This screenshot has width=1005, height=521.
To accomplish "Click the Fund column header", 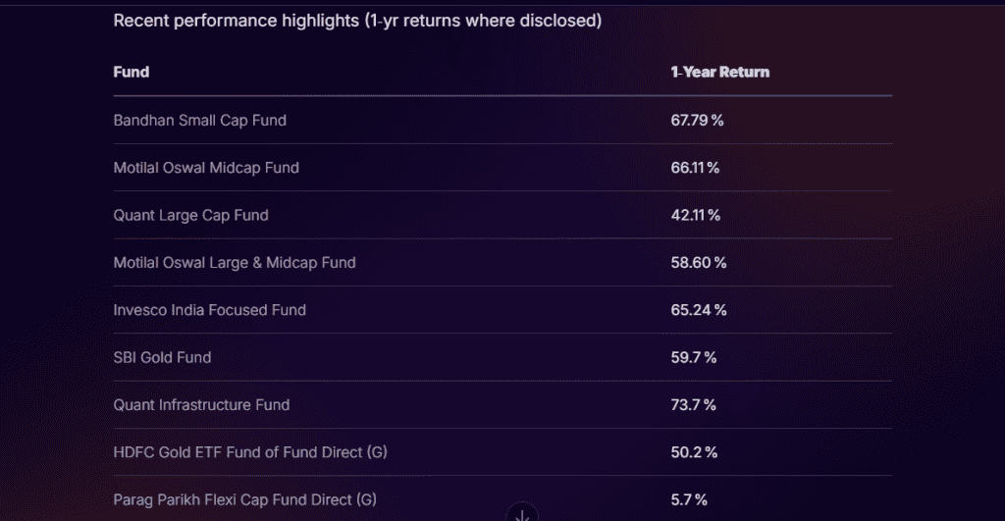I will [x=132, y=73].
